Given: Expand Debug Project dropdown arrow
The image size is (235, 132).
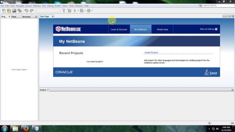Looking at the screenshot, I should pyautogui.click(x=85, y=11).
